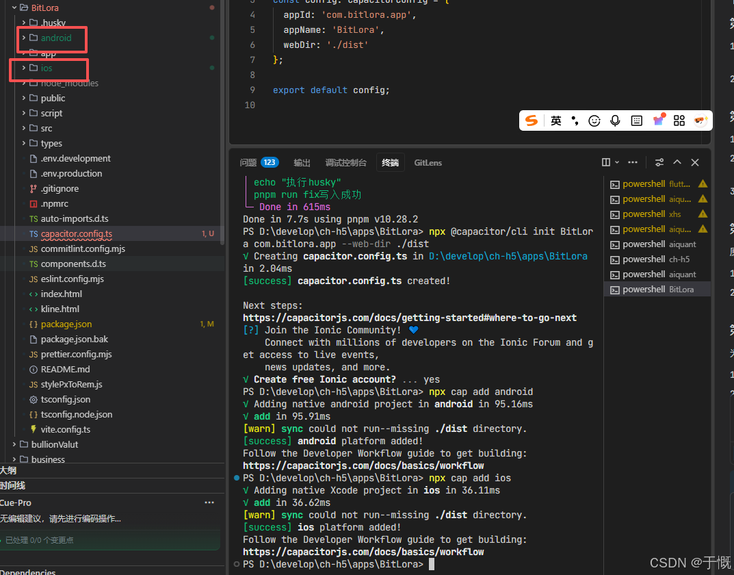Open package.json.bak file
The height and width of the screenshot is (575, 734).
pyautogui.click(x=75, y=339)
